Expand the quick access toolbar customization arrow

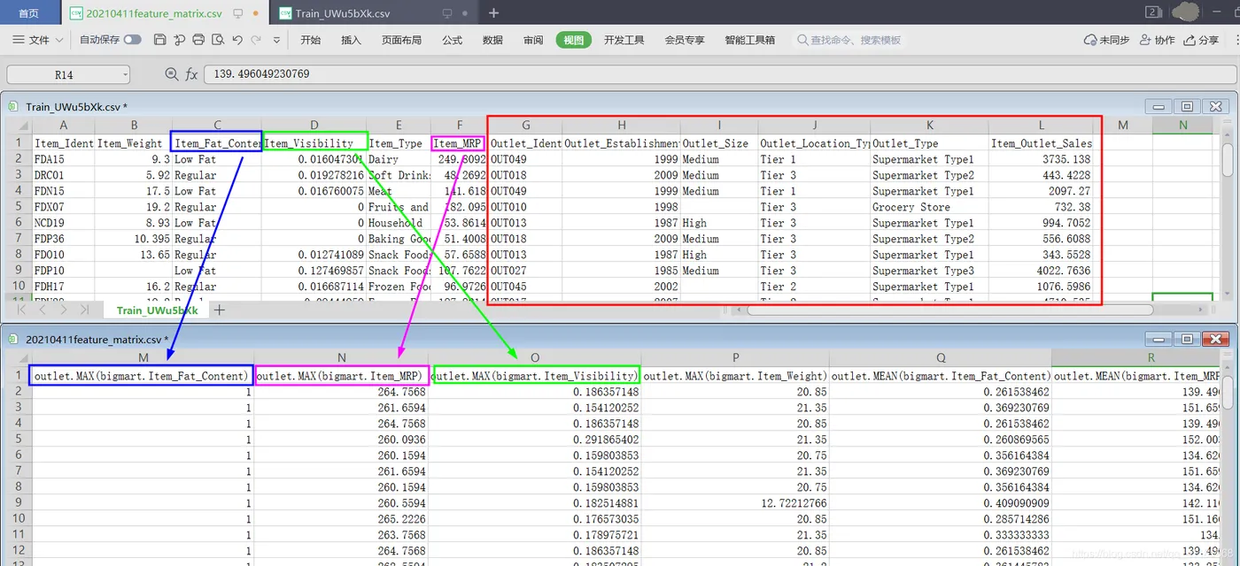[x=277, y=40]
